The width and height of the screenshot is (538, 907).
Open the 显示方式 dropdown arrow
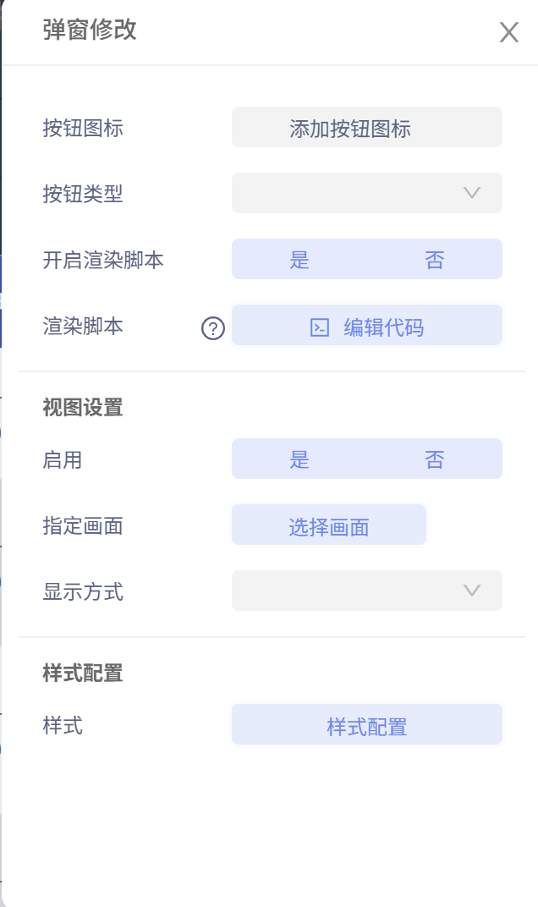pos(472,591)
